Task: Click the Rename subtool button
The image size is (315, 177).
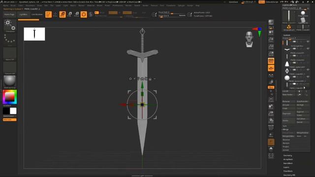Action: [x=289, y=102]
